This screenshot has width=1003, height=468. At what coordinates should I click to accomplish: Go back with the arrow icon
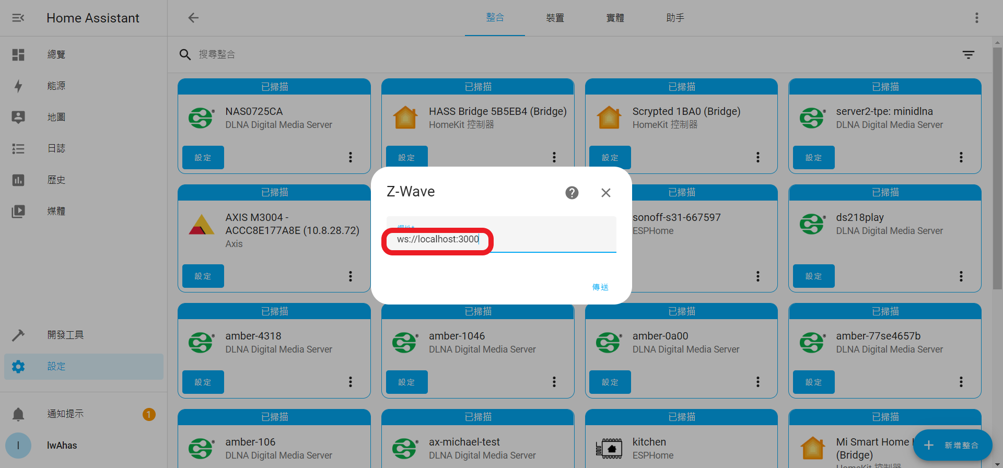pos(193,18)
